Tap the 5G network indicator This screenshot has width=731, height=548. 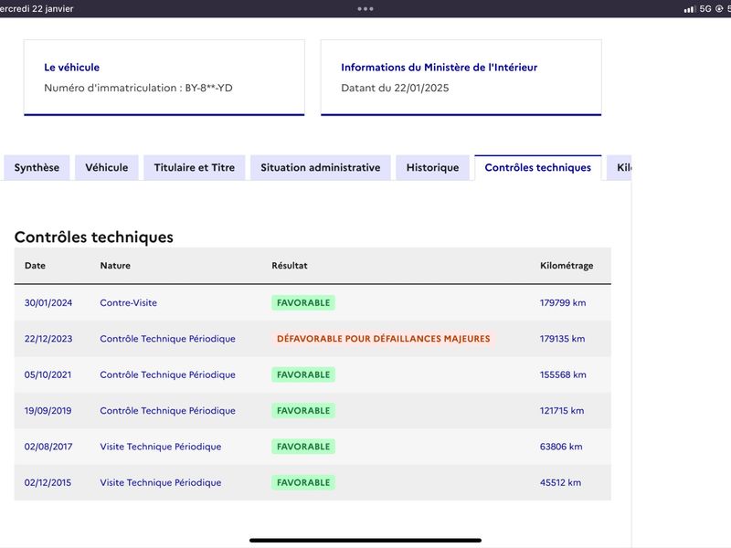[x=705, y=9]
